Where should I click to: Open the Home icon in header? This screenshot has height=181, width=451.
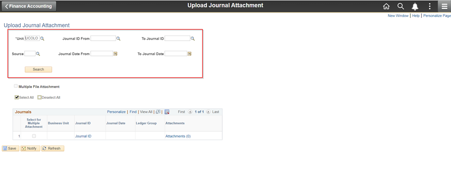point(386,6)
